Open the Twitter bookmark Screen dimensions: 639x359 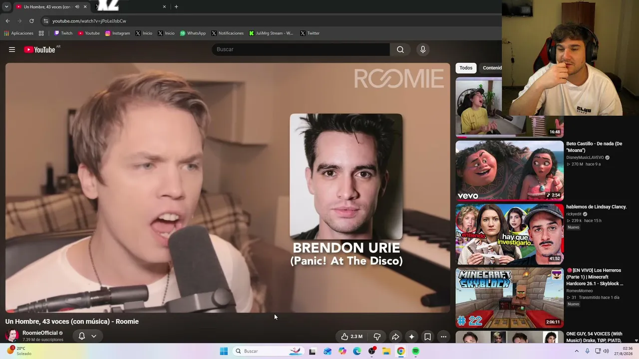tap(310, 33)
